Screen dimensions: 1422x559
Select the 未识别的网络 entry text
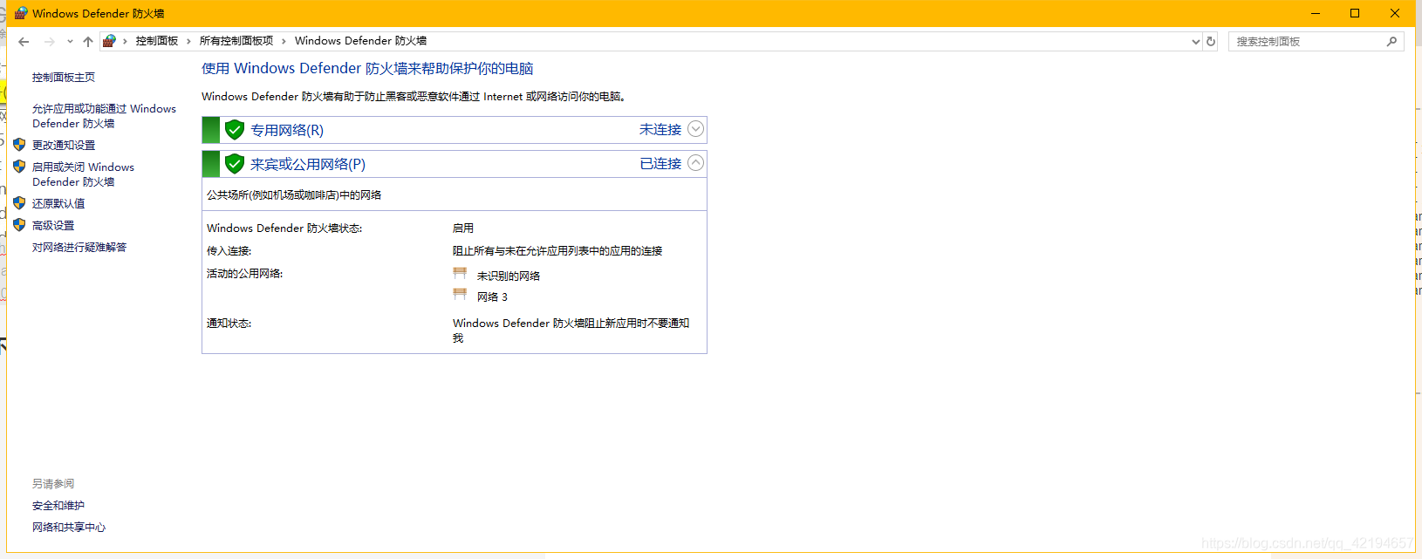coord(509,276)
